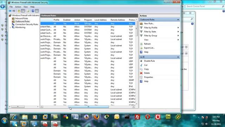Click the Back arrow in the toolbar
This screenshot has width=225, height=127.
10,11
